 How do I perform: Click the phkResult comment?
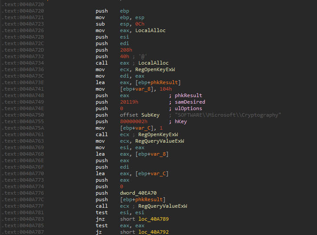[x=188, y=95]
